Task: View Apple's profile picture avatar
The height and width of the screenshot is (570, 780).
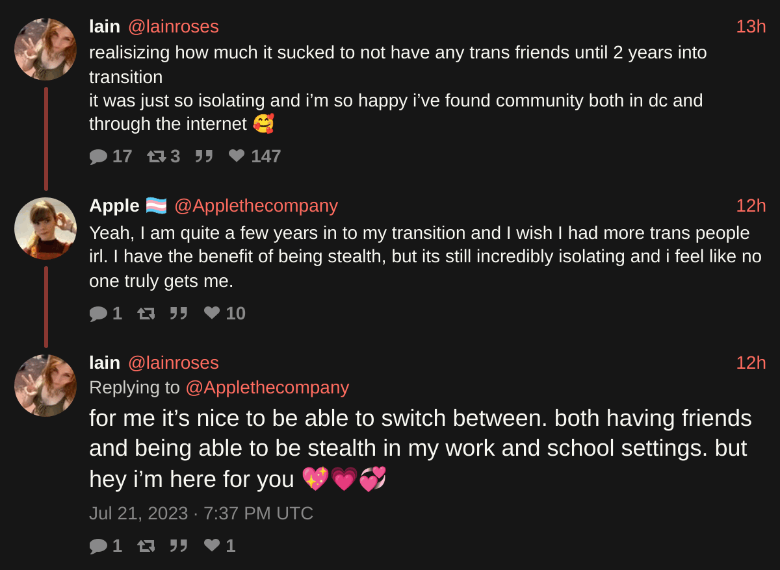Action: (x=45, y=229)
